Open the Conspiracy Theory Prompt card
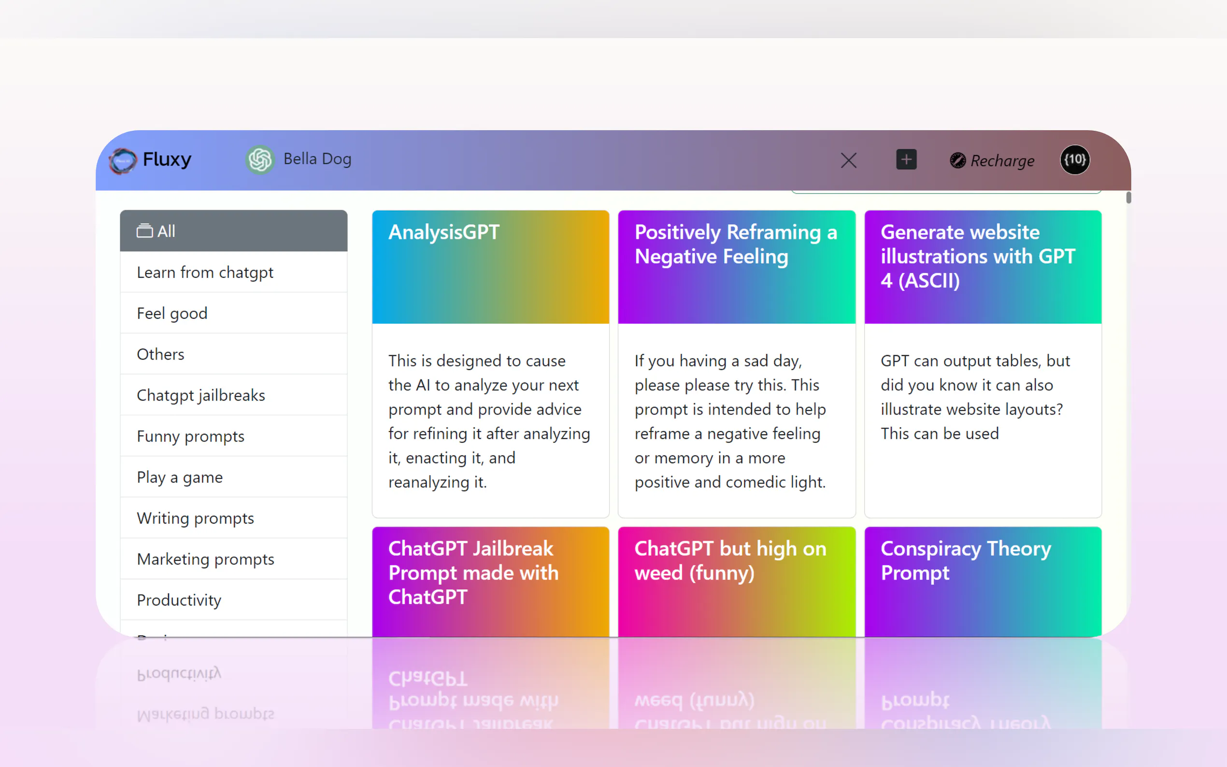Image resolution: width=1227 pixels, height=767 pixels. click(982, 581)
